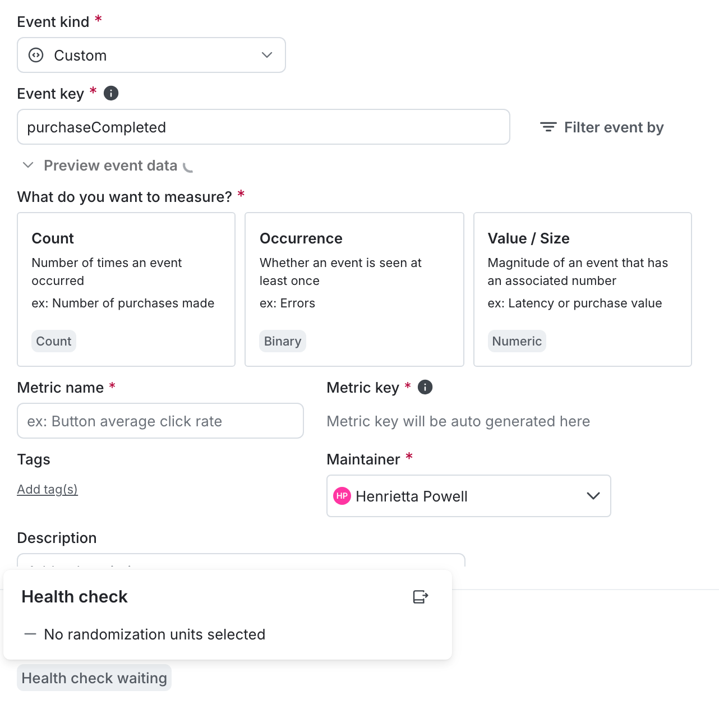Click the pop-out icon on the Health check panel

pyautogui.click(x=420, y=596)
